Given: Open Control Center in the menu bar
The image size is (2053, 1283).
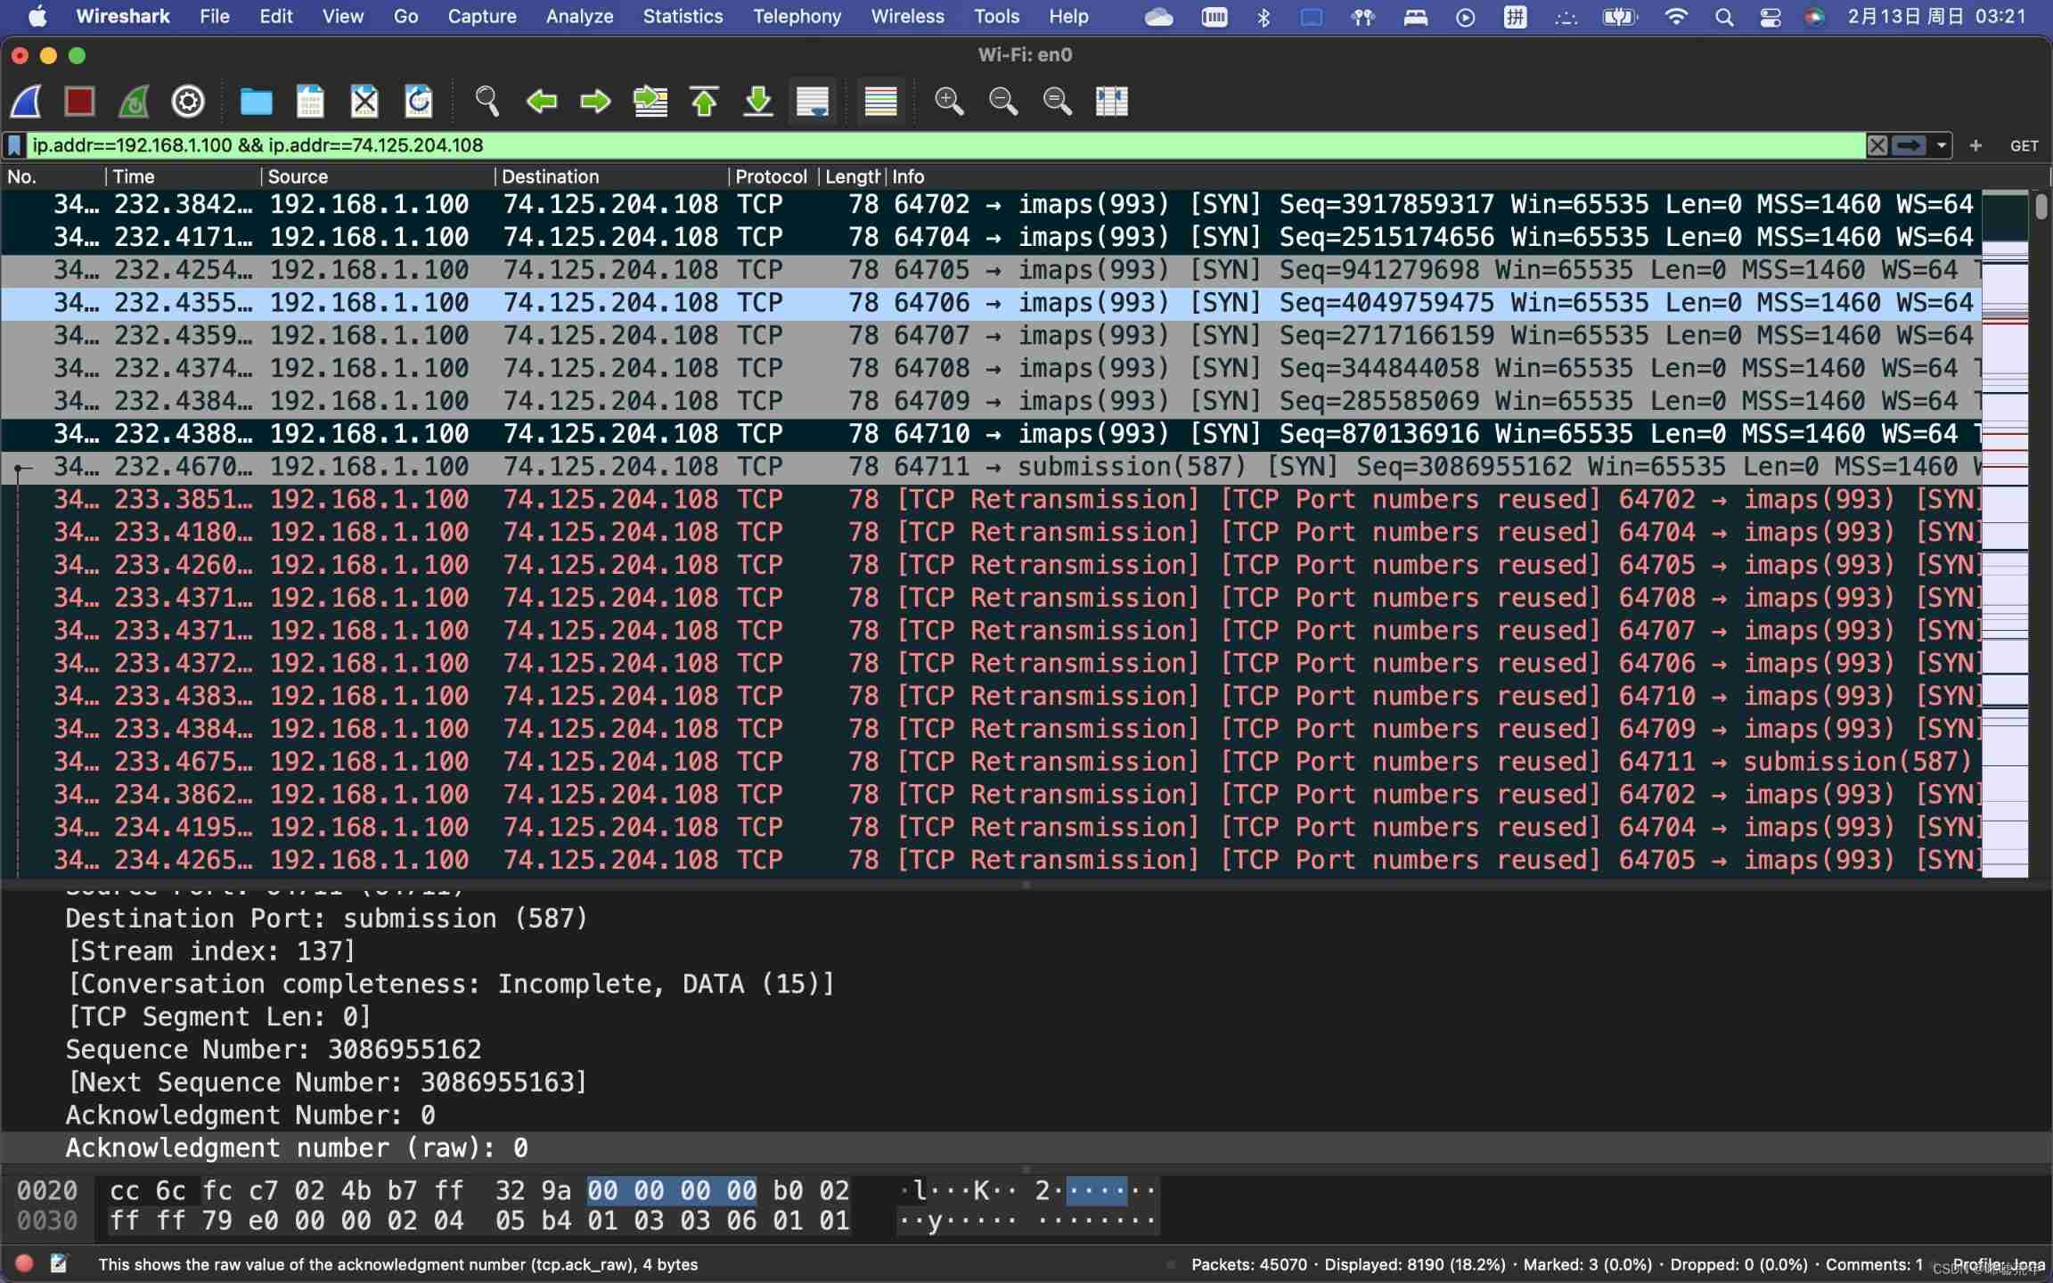Looking at the screenshot, I should [1770, 17].
